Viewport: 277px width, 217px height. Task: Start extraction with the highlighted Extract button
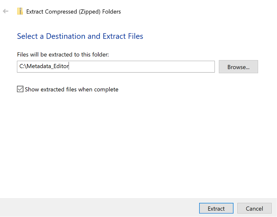pos(216,208)
